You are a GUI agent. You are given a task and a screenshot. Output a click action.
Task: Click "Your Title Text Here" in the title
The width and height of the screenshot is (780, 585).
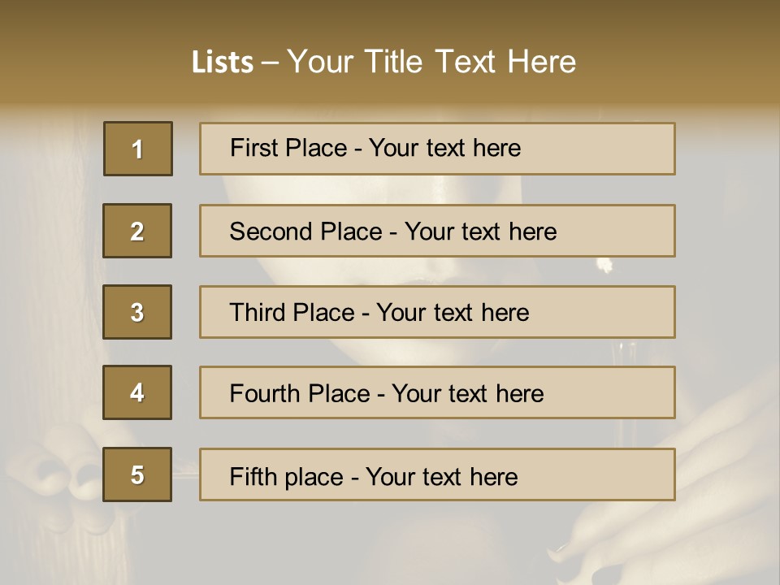(431, 62)
